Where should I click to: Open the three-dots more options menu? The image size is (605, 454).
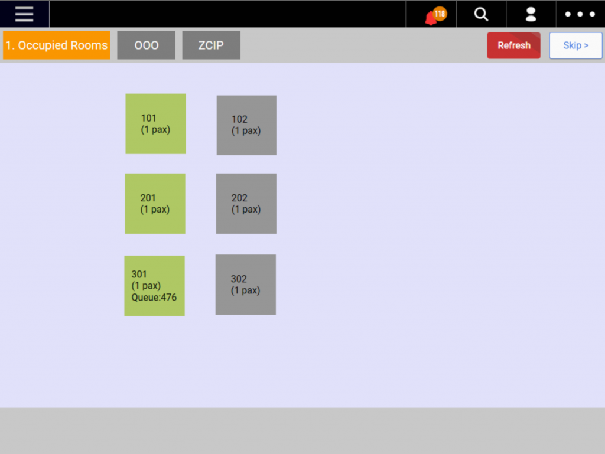[x=580, y=14]
